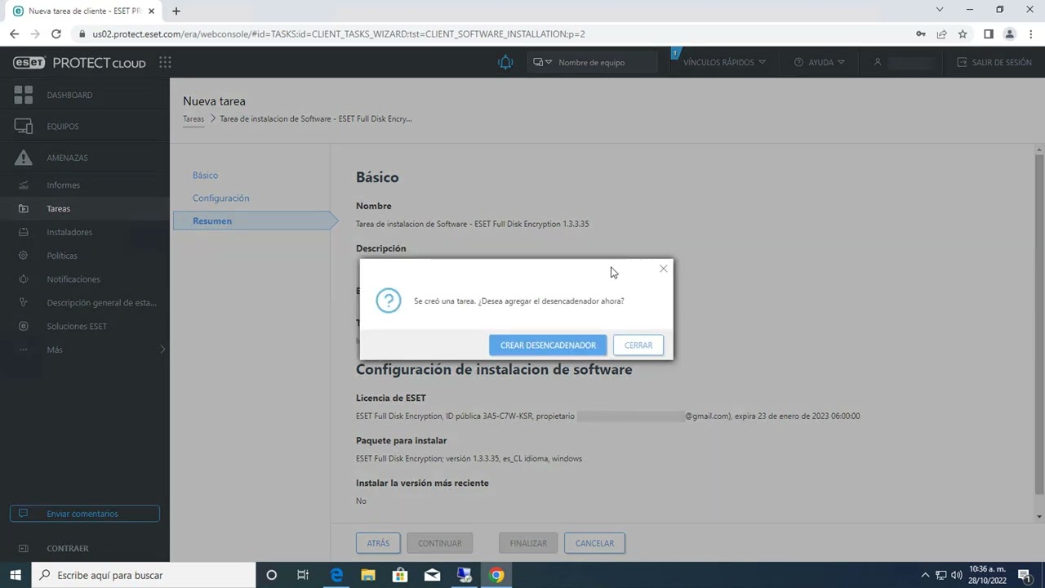Screen dimensions: 1045x588
Task: Click the Finalizar button
Action: tap(528, 543)
